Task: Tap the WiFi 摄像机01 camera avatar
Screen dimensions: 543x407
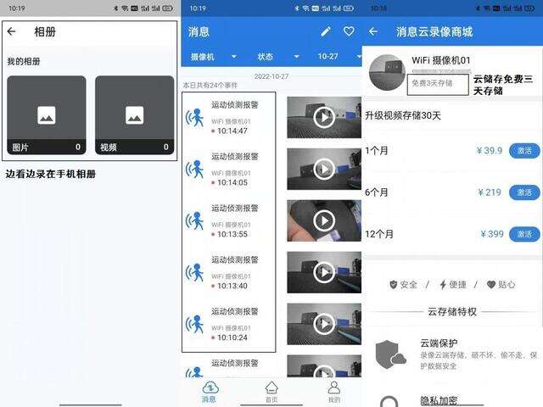Action: coord(387,72)
